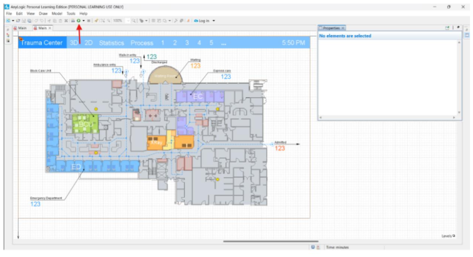Click the Delete X toolbar icon
Image resolution: width=473 pixels, height=257 pixels.
pyautogui.click(x=66, y=21)
